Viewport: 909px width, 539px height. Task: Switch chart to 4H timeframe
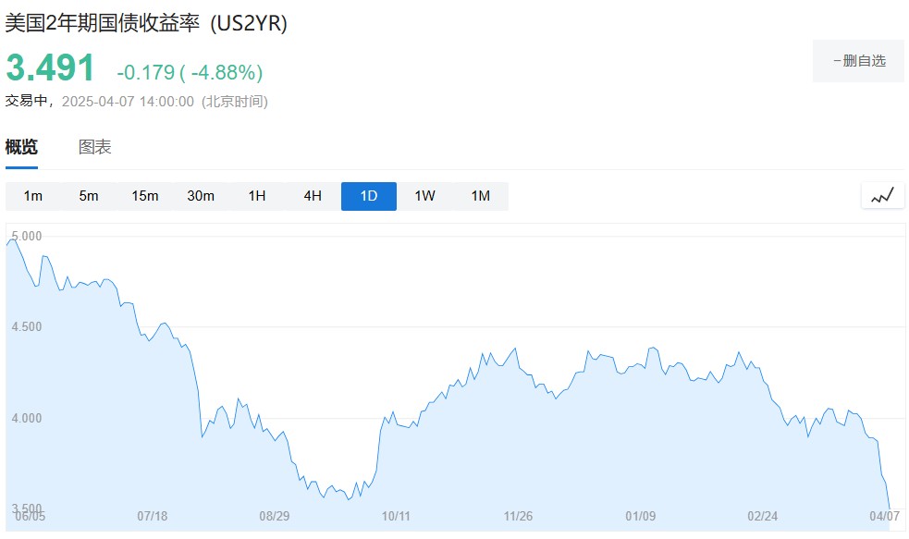pyautogui.click(x=313, y=196)
